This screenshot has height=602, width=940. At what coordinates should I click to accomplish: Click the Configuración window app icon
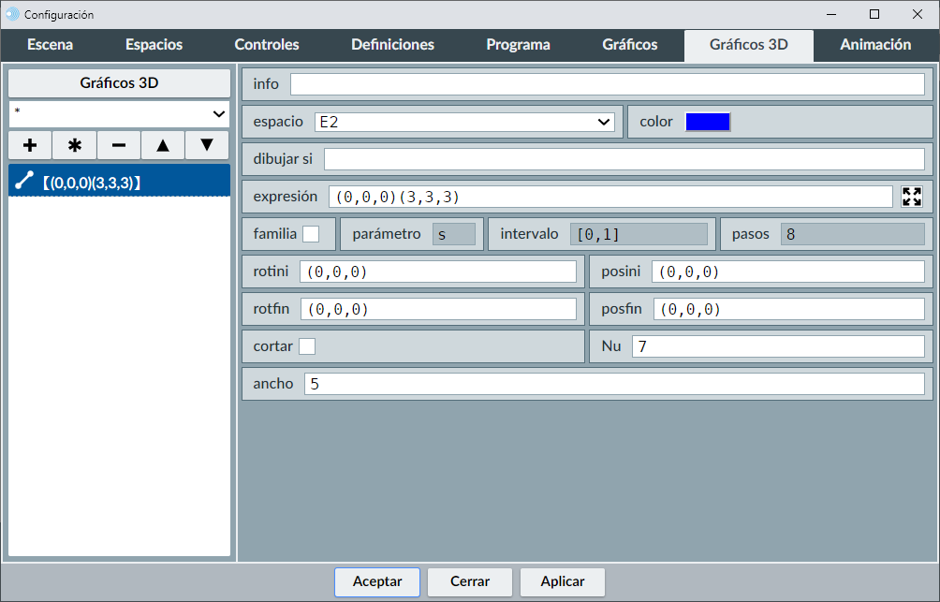(x=12, y=14)
